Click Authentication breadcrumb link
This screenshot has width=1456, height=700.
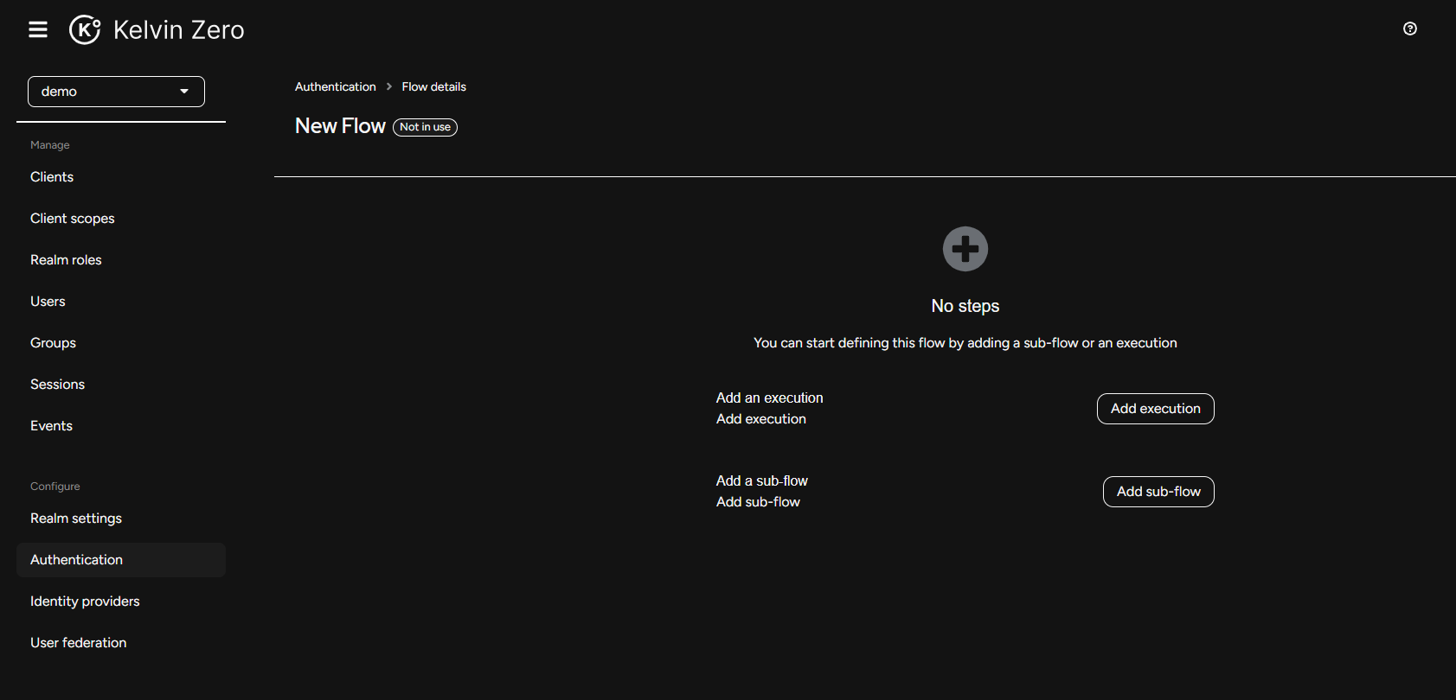335,86
